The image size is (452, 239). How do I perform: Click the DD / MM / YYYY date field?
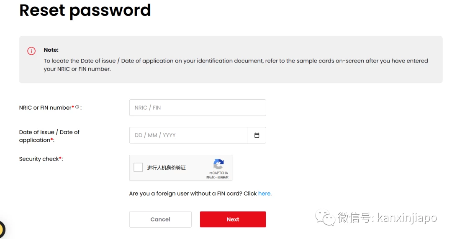click(x=188, y=135)
